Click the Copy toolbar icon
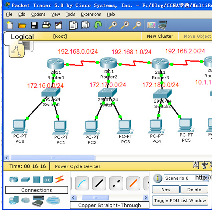This screenshot has width=218, height=214. pos(73,25)
